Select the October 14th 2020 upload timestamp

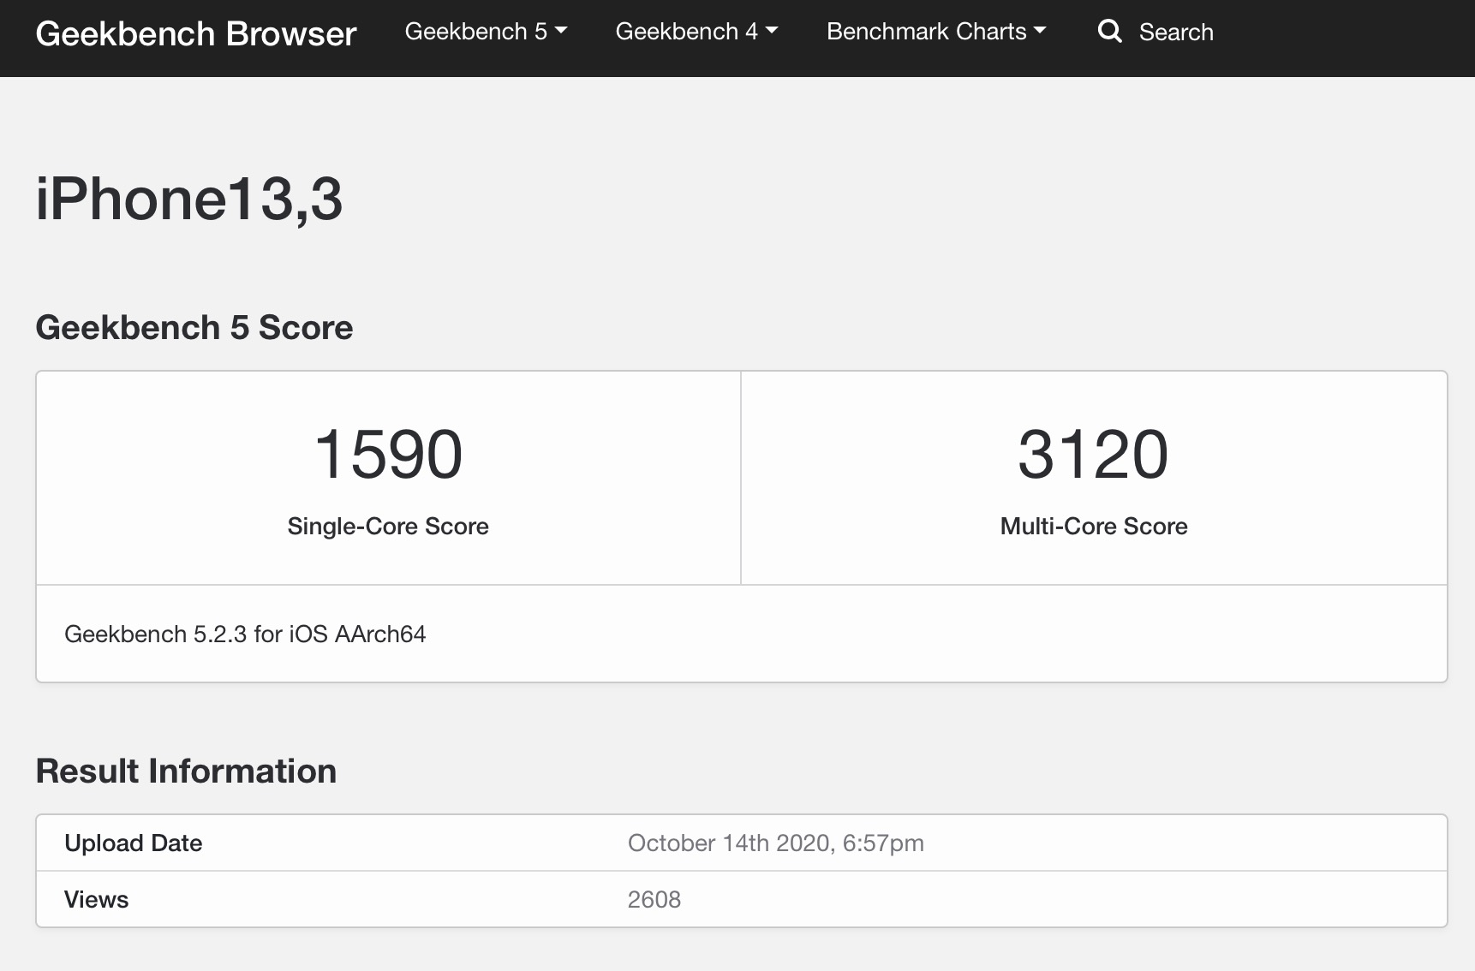click(776, 843)
